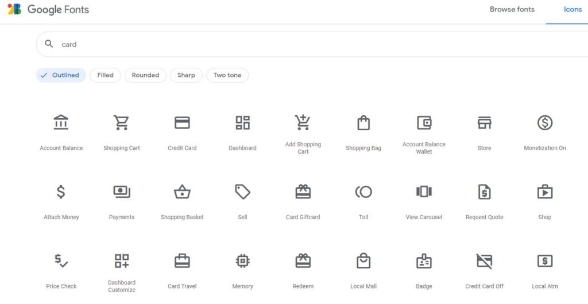Image resolution: width=588 pixels, height=304 pixels.
Task: Pick the Credit Card Off icon
Action: (485, 260)
